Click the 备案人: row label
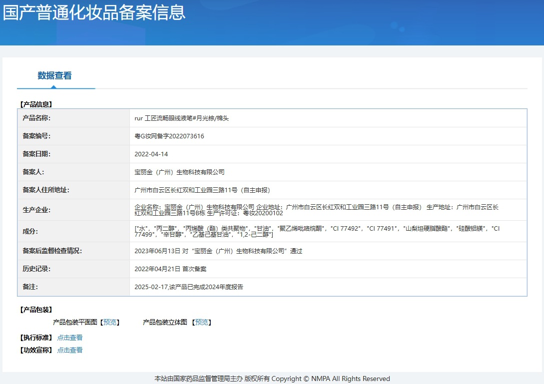Screen dimensions: 544x384 [x=33, y=172]
